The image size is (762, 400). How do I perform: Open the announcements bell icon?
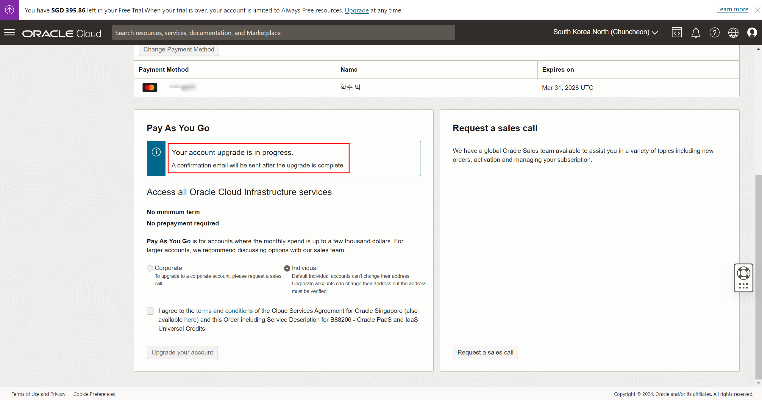pos(696,32)
